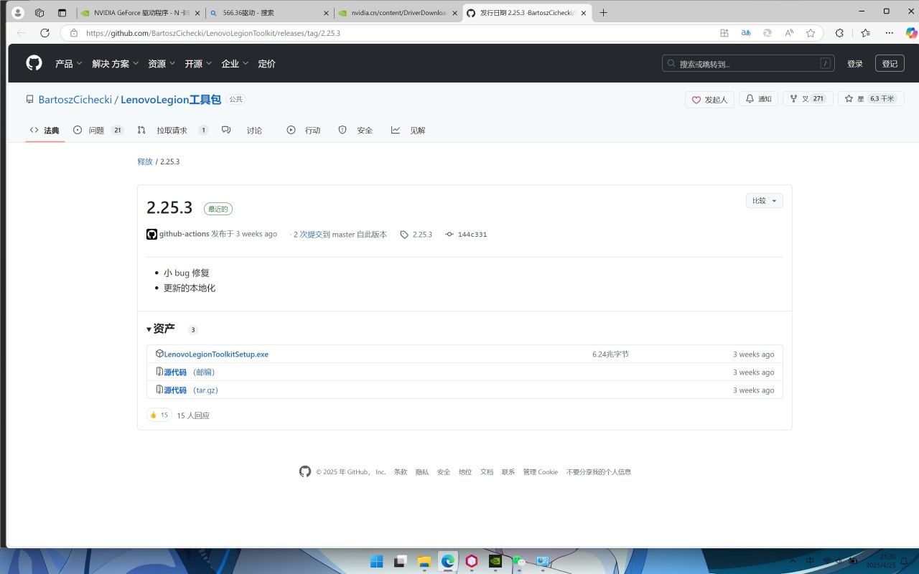This screenshot has height=574, width=919.
Task: Open Edge favorites list icon
Action: (x=865, y=33)
